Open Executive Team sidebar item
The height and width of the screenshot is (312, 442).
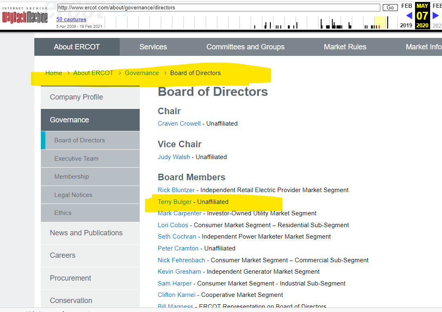pyautogui.click(x=90, y=158)
